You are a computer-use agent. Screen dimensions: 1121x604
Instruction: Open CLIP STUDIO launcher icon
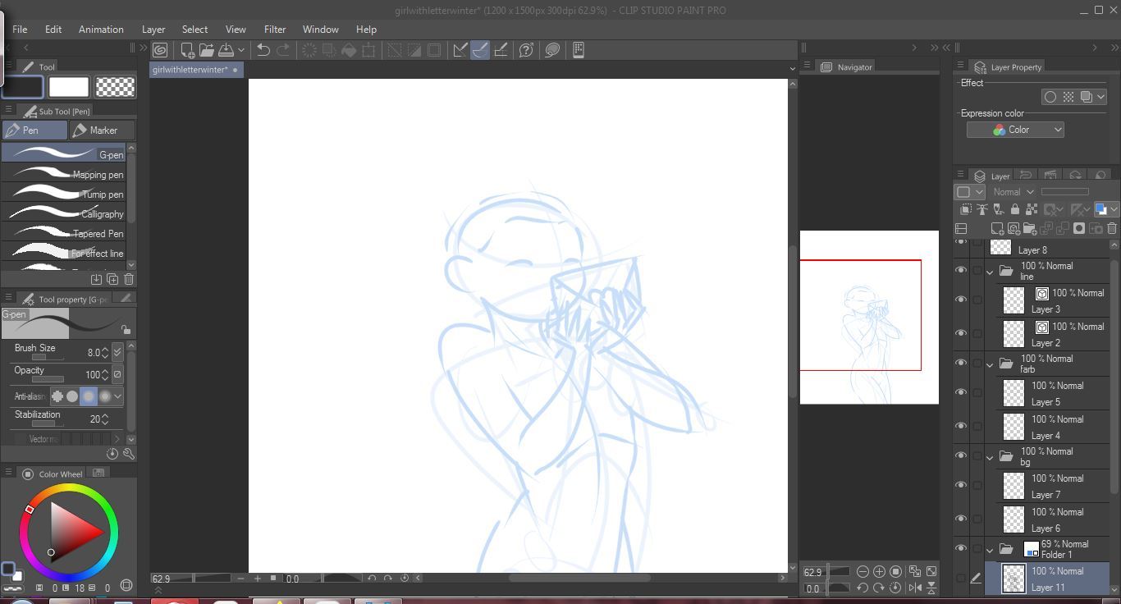161,50
